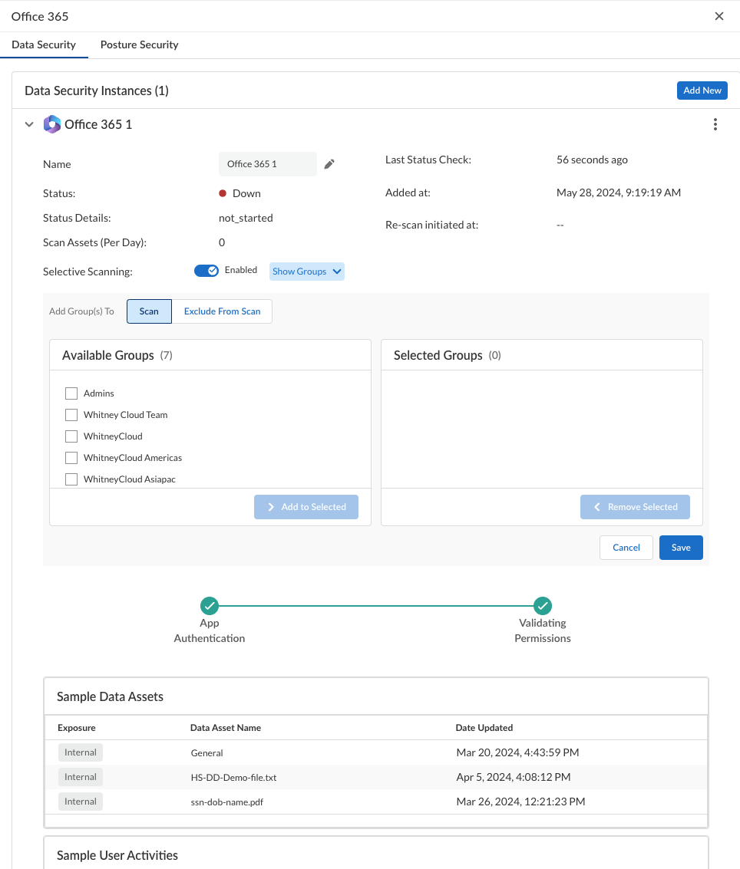This screenshot has height=869, width=740.
Task: Select the WhitneyCloud Americas checkbox
Action: [71, 458]
